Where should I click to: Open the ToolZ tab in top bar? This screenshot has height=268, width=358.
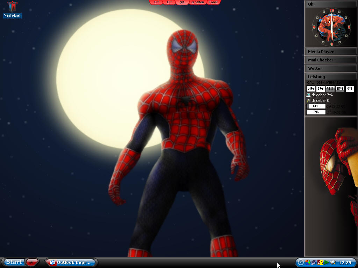pyautogui.click(x=213, y=2)
